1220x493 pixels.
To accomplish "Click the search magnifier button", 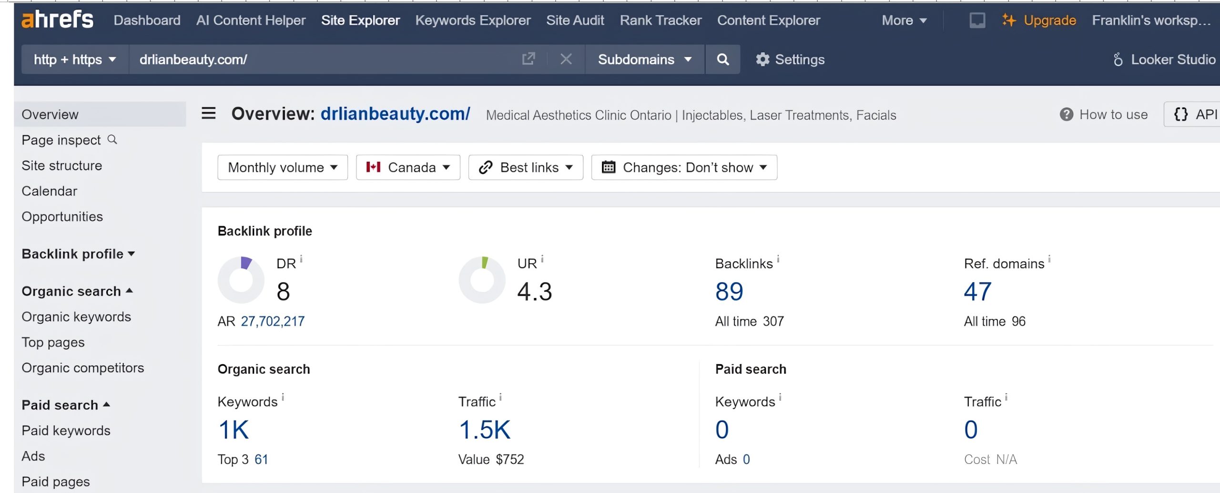I will (x=722, y=59).
